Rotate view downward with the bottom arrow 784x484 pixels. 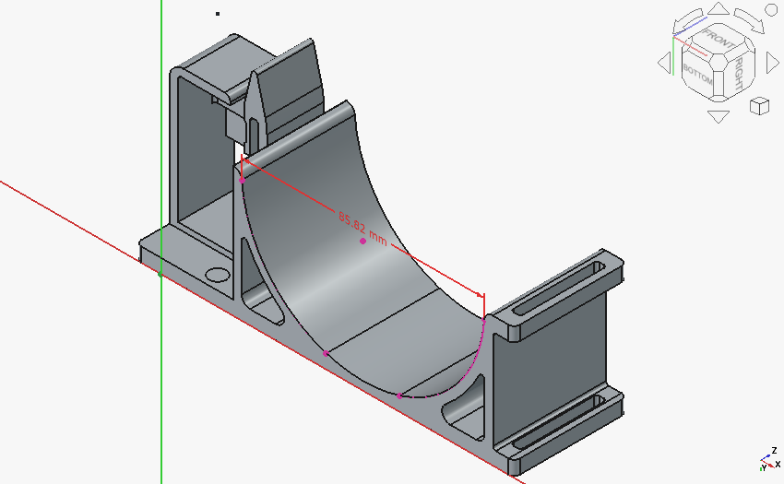pos(719,116)
